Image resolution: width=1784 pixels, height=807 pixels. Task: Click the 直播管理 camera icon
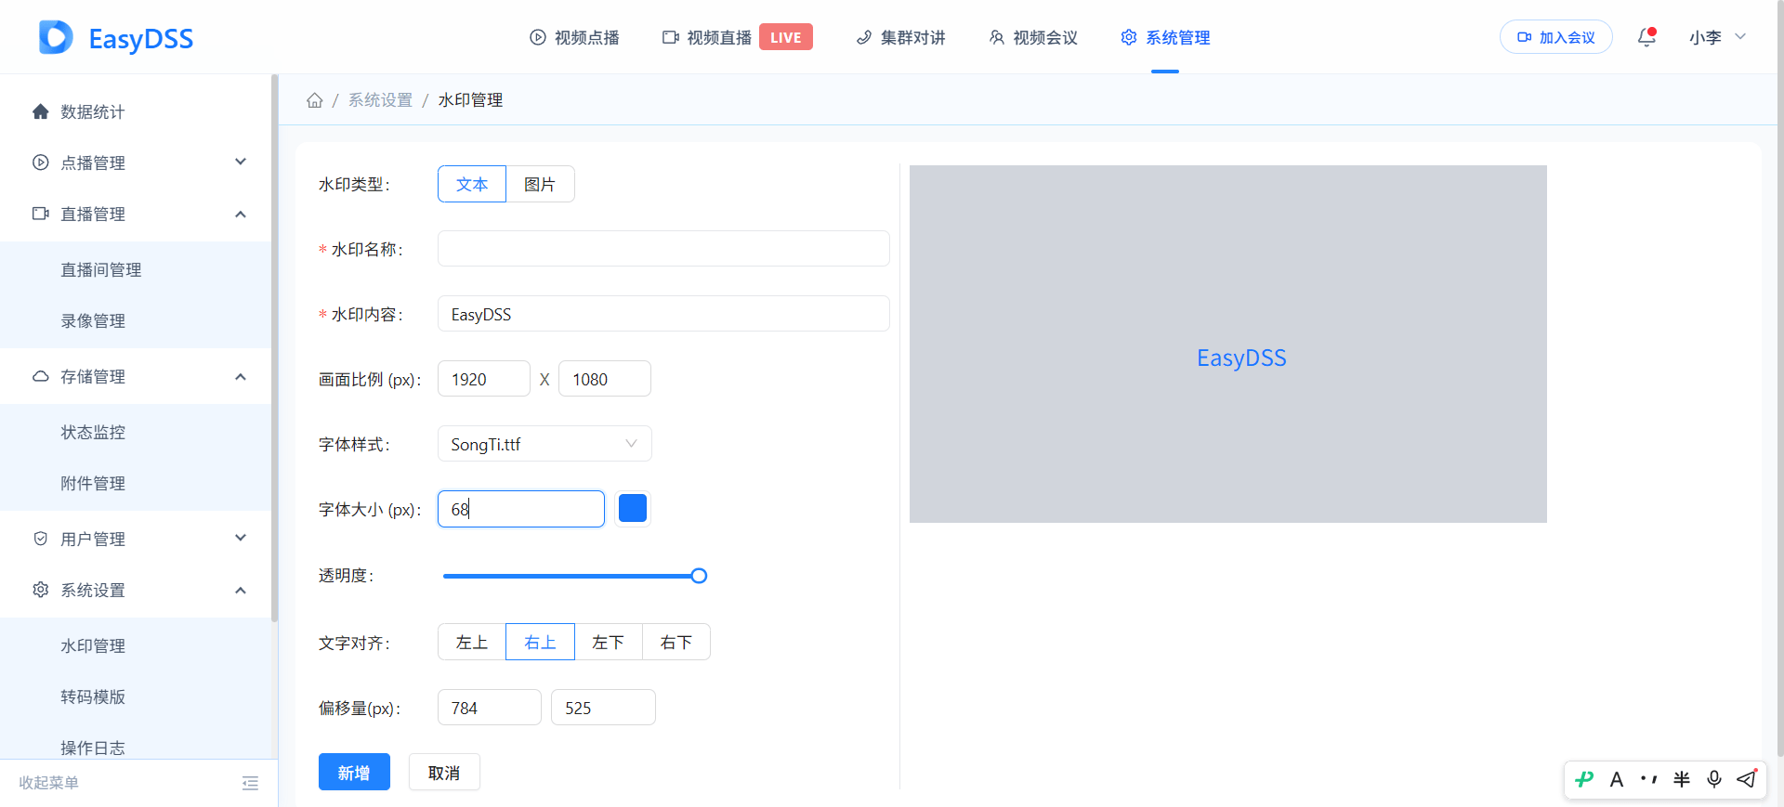(40, 214)
